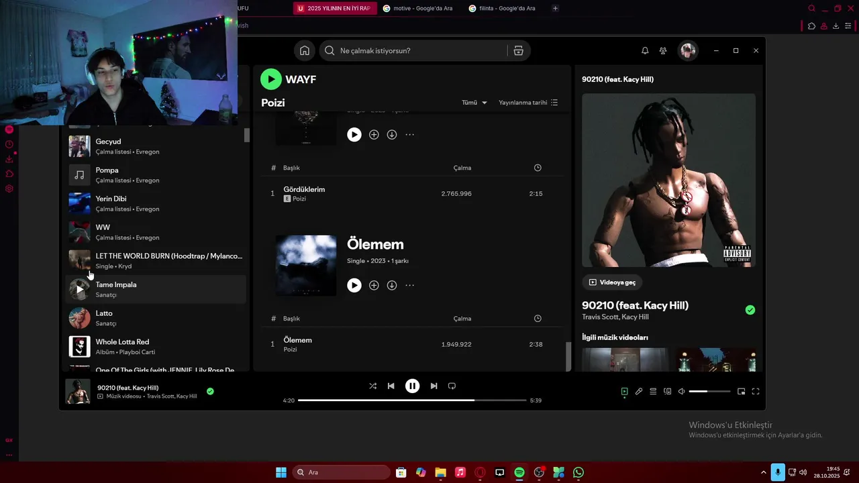Open the Browse icon in search bar
Screen dimensions: 859x483
click(518, 50)
